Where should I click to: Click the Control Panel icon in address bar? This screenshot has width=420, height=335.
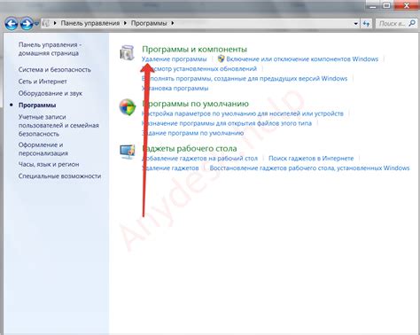pyautogui.click(x=46, y=23)
